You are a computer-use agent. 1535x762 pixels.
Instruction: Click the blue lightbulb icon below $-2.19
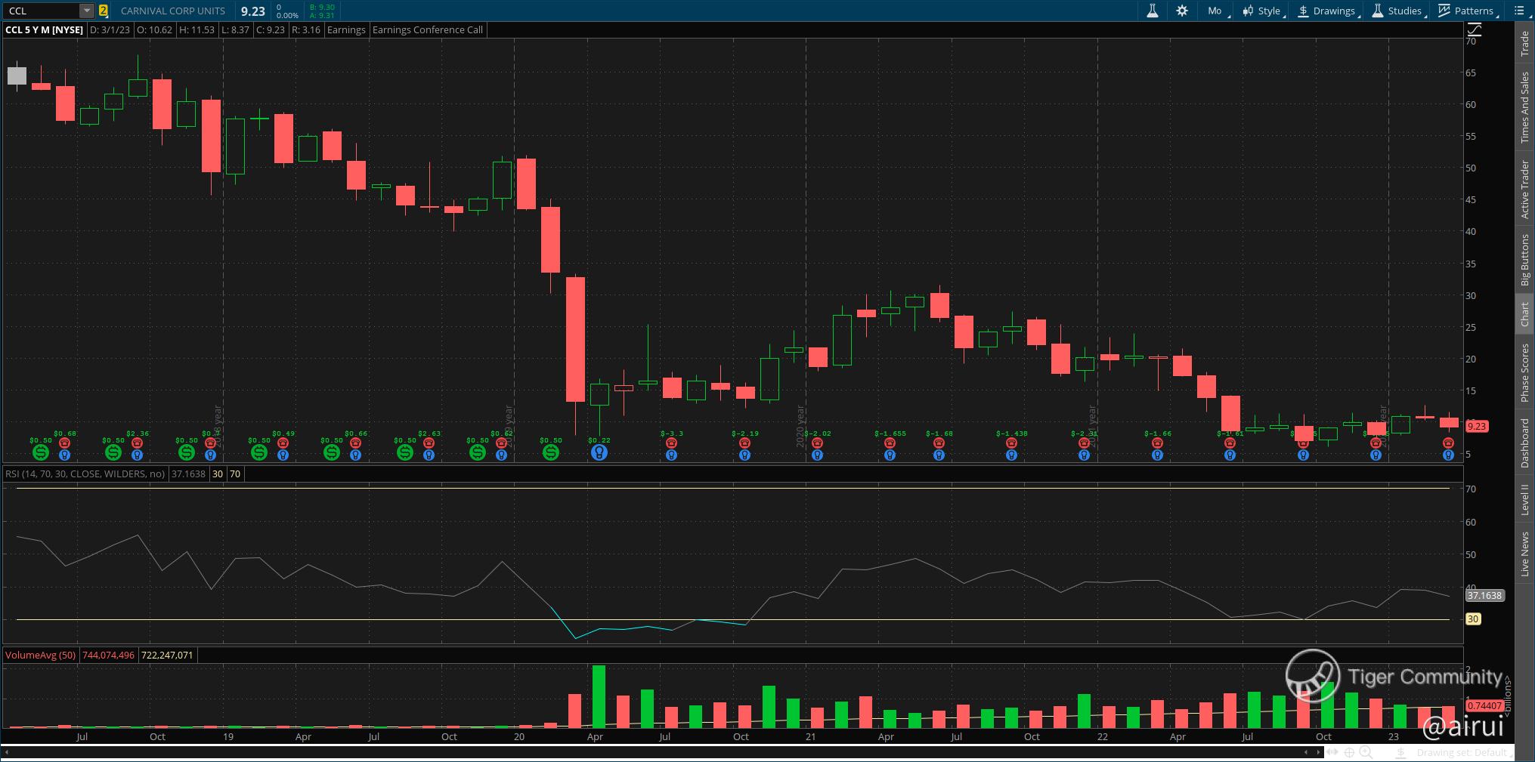tap(744, 455)
